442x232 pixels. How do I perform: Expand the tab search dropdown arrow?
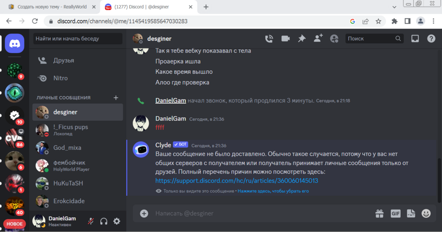click(x=394, y=7)
